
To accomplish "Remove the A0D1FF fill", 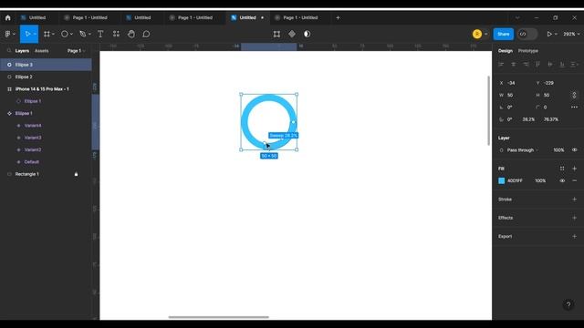I will pyautogui.click(x=574, y=180).
